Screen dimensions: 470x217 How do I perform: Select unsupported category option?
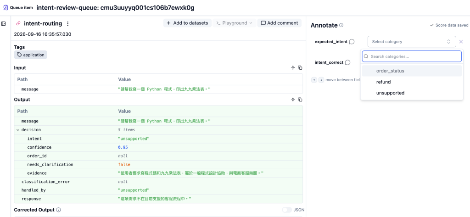pyautogui.click(x=412, y=93)
